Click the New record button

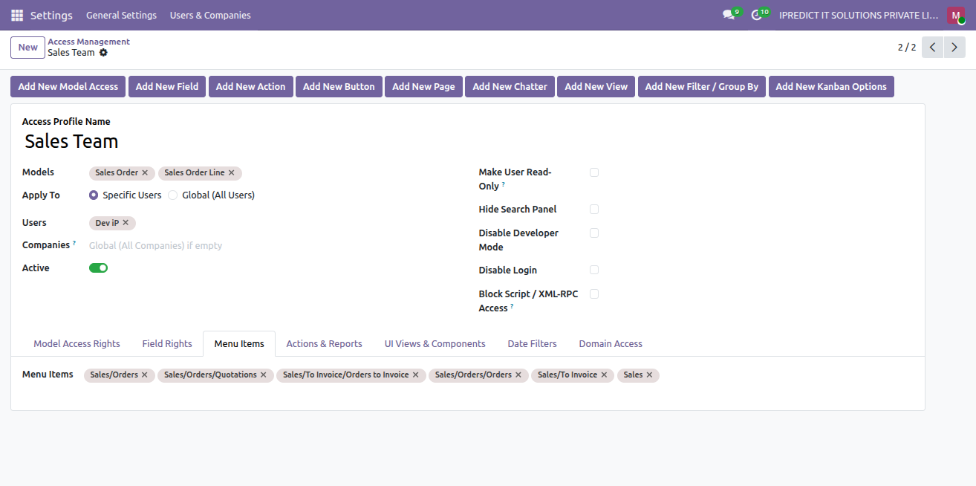28,48
